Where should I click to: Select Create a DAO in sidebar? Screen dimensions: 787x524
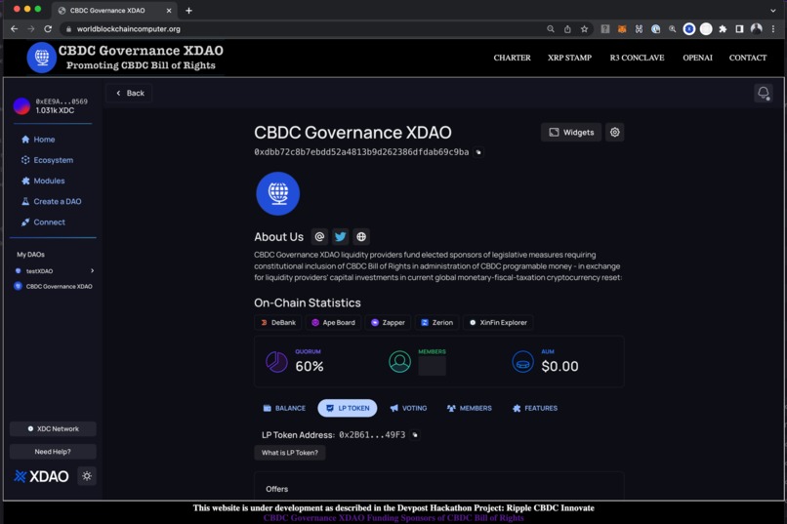pyautogui.click(x=51, y=202)
